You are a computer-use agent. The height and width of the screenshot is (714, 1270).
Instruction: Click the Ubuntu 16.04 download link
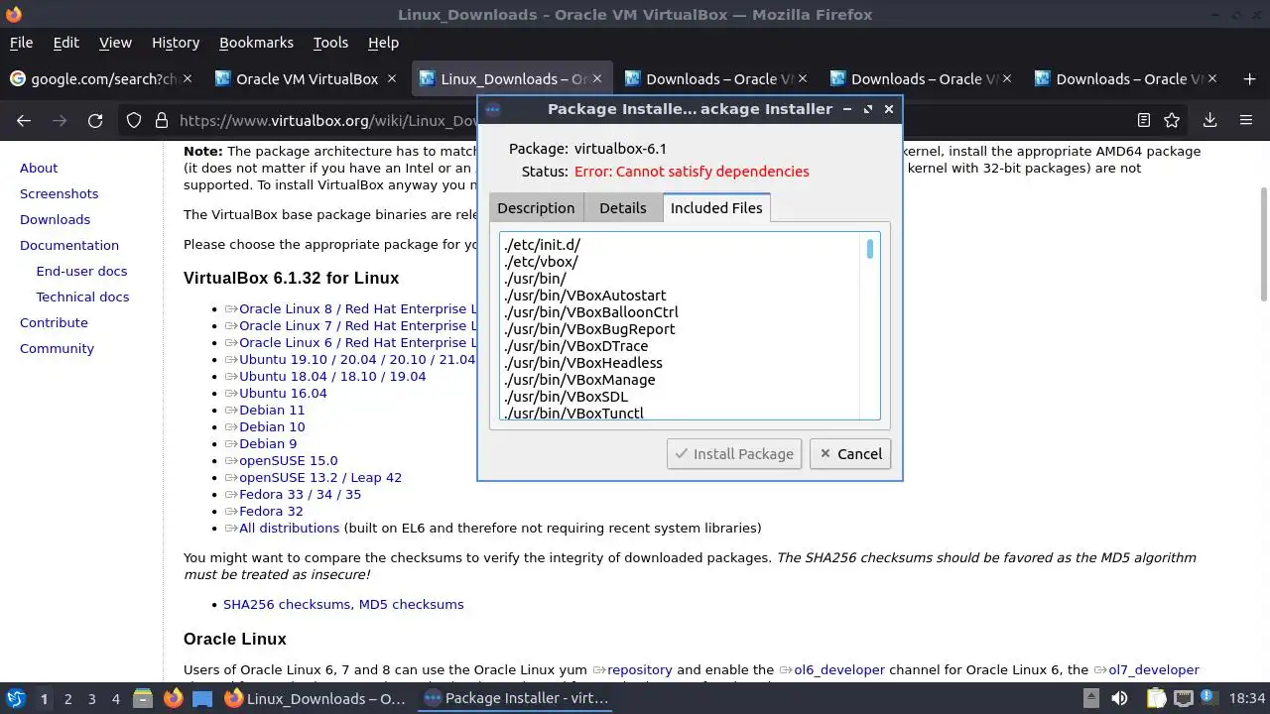click(283, 393)
